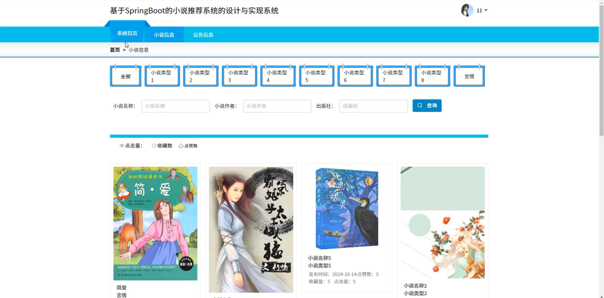This screenshot has width=604, height=298.
Task: Filter by 小说类型 7 card
Action: pos(393,76)
